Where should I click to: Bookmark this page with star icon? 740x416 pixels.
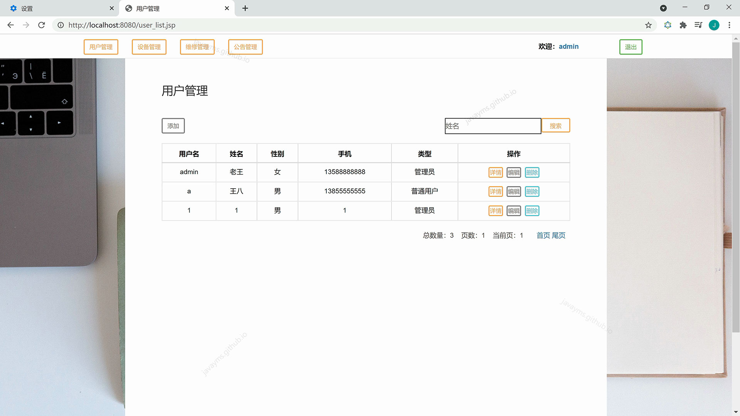click(x=648, y=25)
